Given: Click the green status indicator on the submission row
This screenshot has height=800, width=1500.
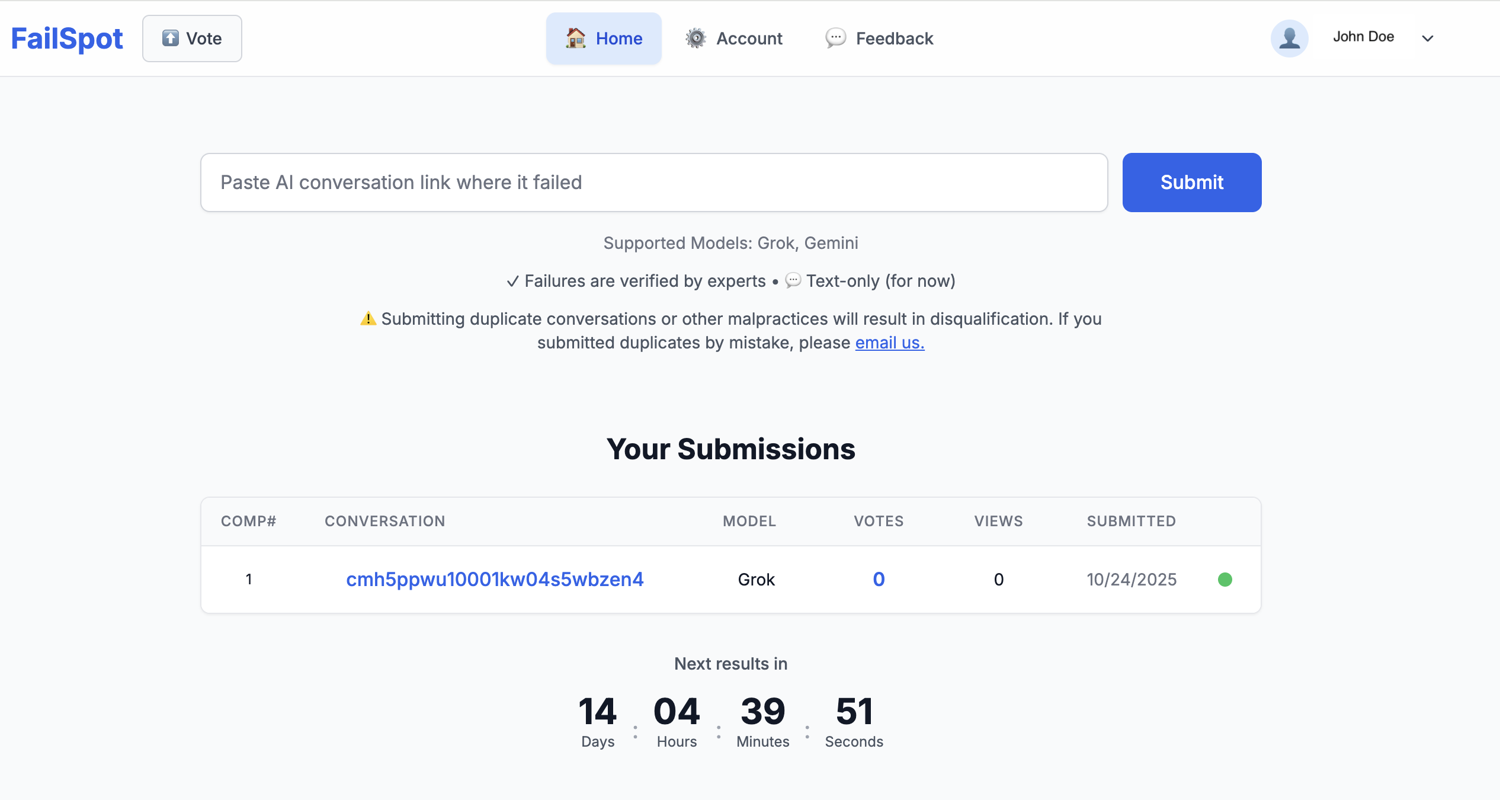Looking at the screenshot, I should point(1226,580).
